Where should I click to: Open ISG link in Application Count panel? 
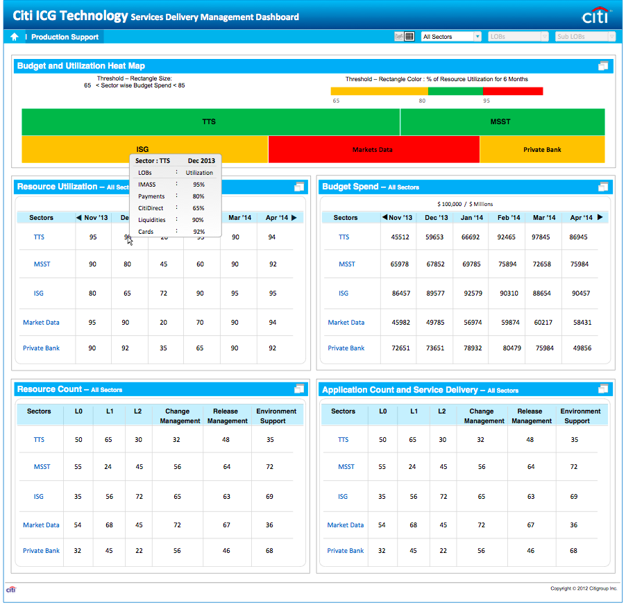343,497
